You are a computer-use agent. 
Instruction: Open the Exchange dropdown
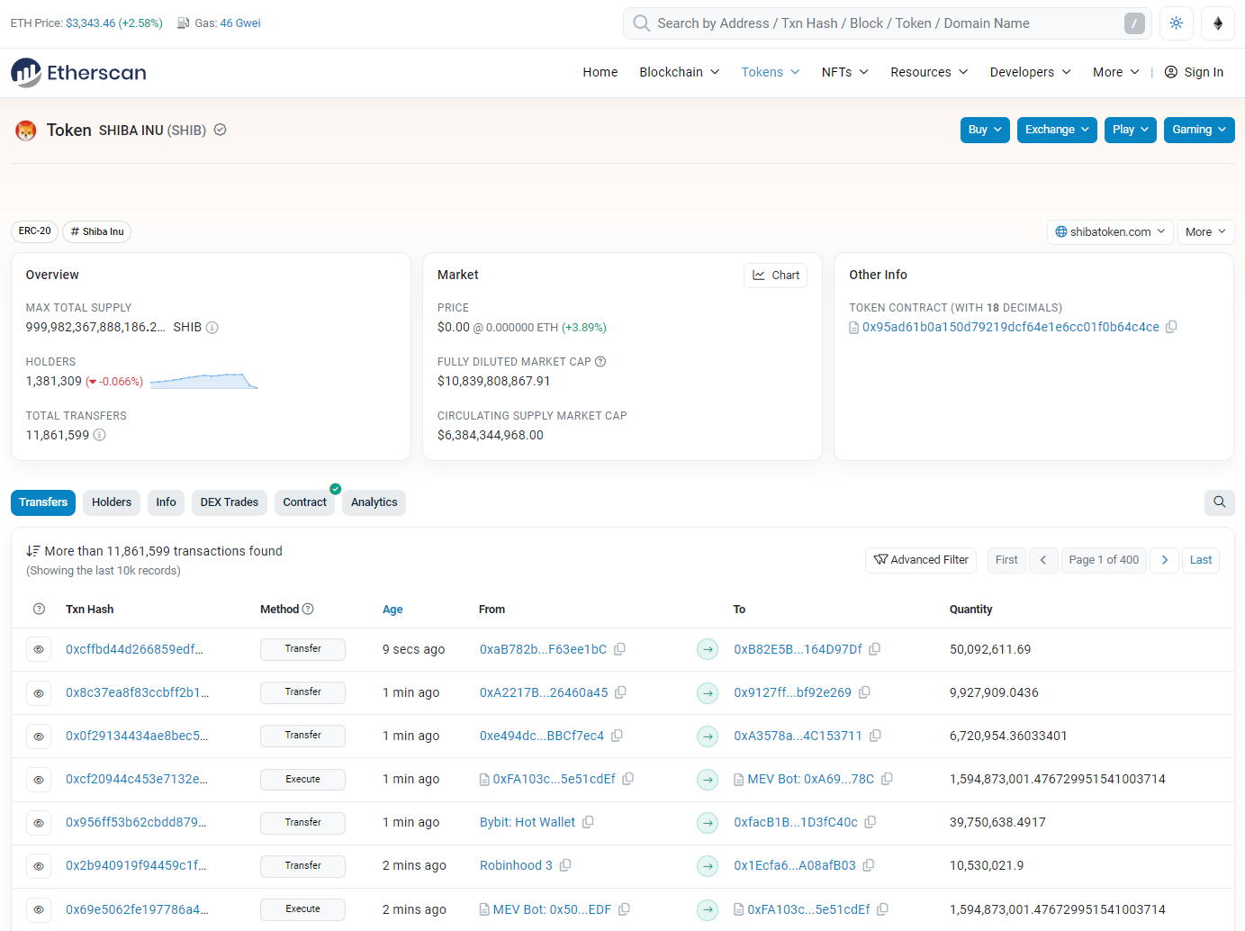point(1057,130)
